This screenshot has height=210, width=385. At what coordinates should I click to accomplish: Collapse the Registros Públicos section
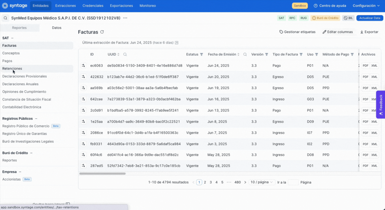tap(36, 118)
